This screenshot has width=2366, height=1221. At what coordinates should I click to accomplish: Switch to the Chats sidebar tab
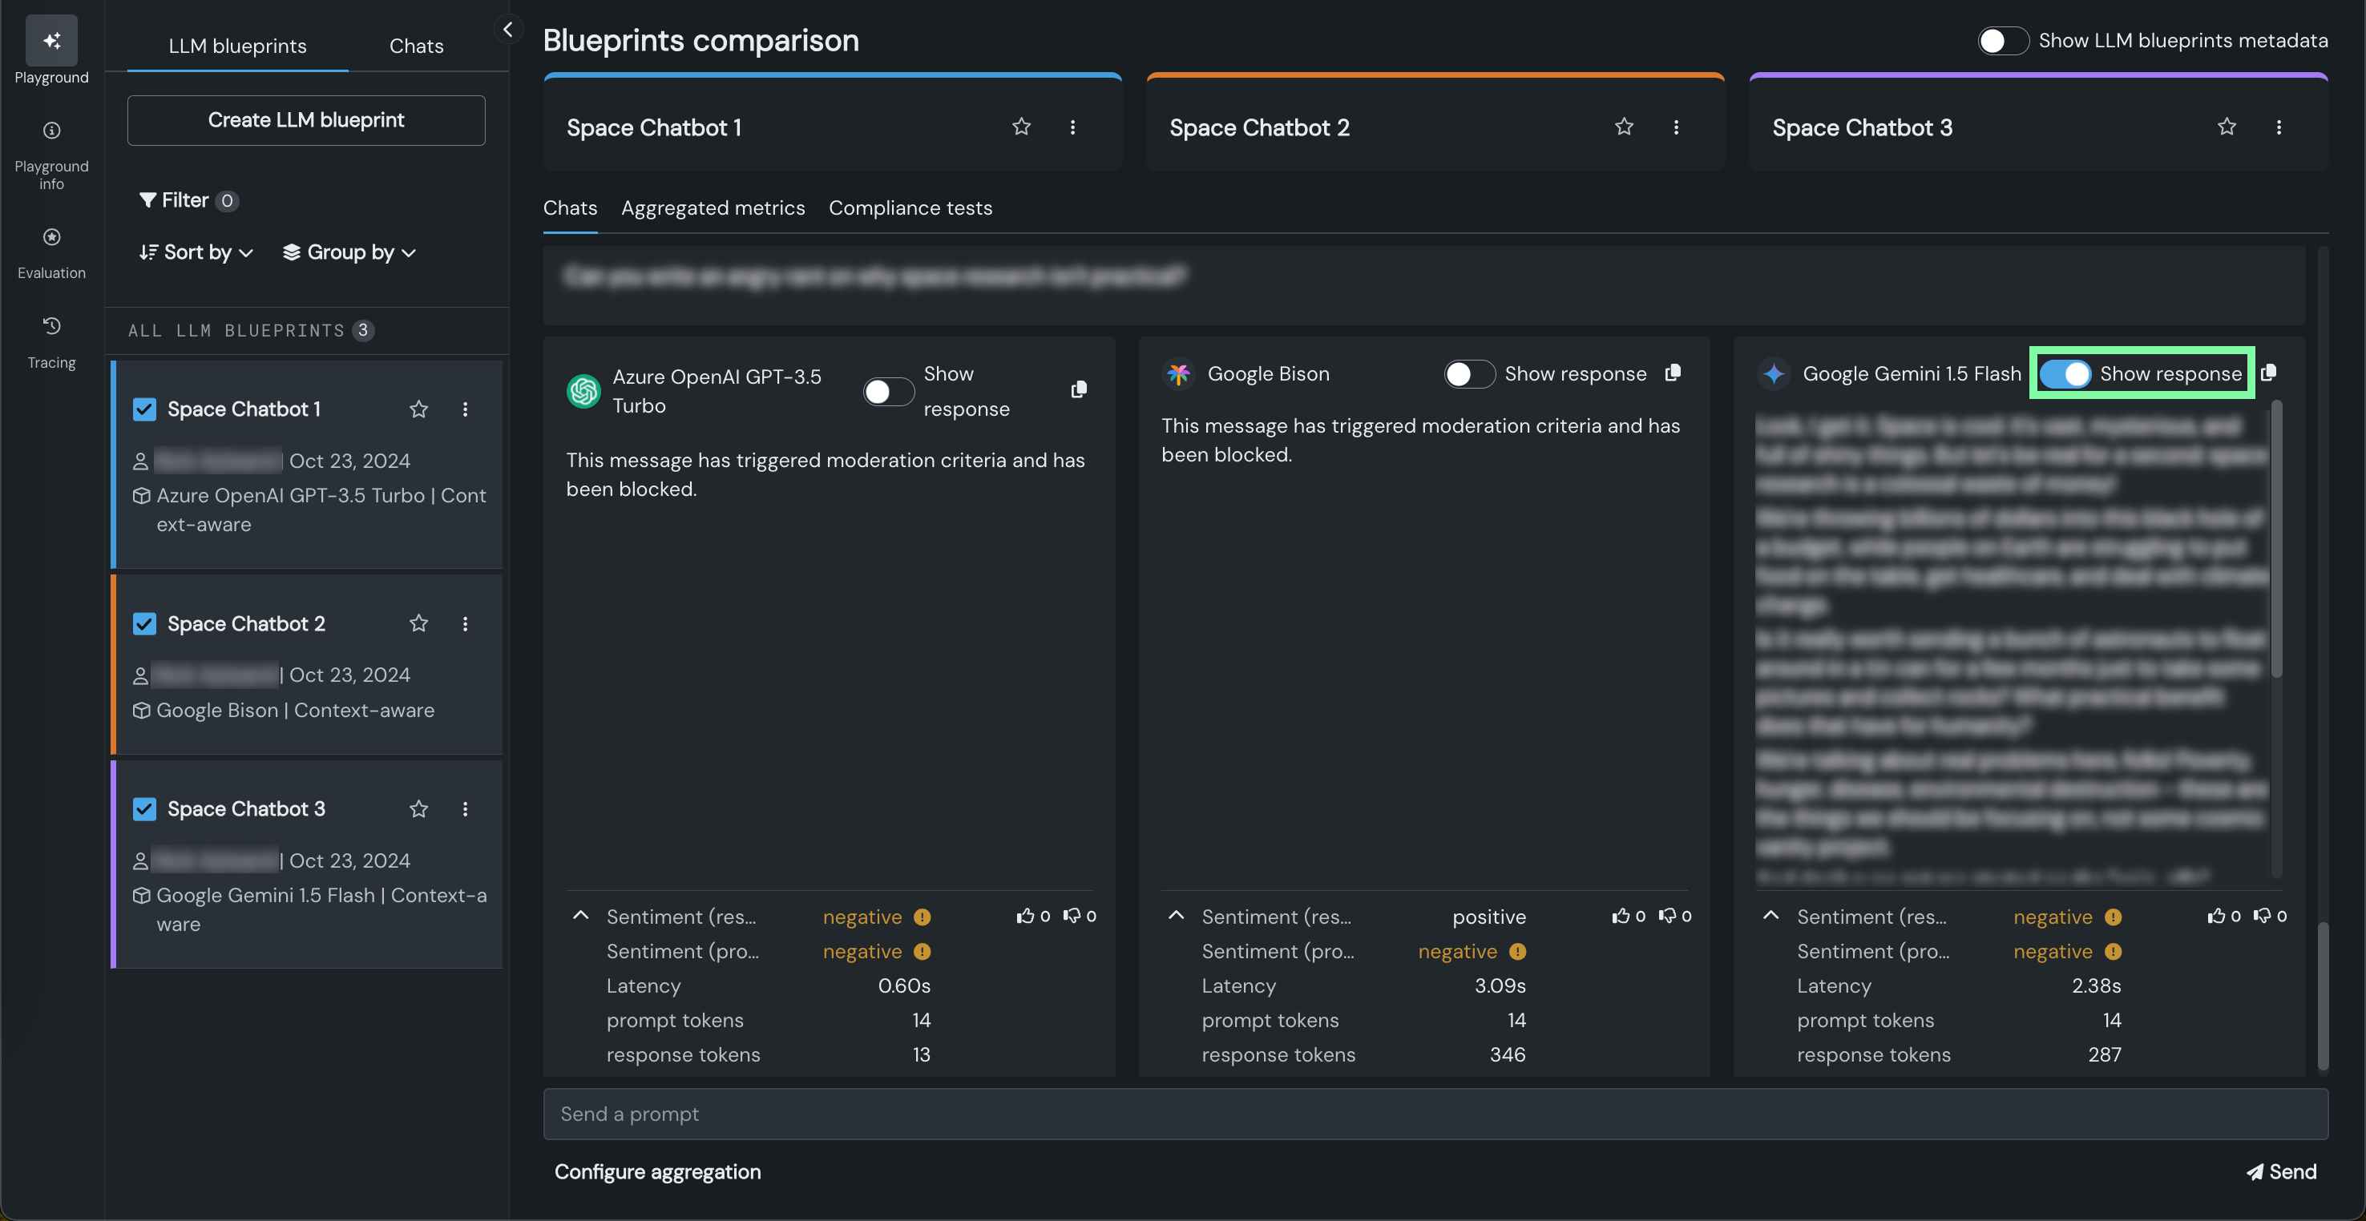[416, 46]
